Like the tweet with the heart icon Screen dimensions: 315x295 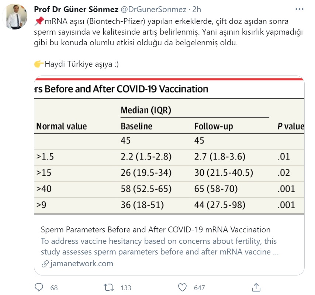pos(182,287)
